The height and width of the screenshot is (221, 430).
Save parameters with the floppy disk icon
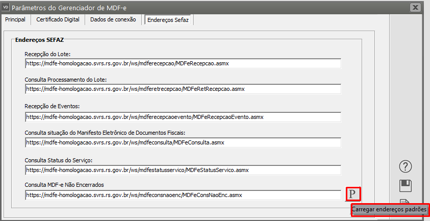pos(406,185)
